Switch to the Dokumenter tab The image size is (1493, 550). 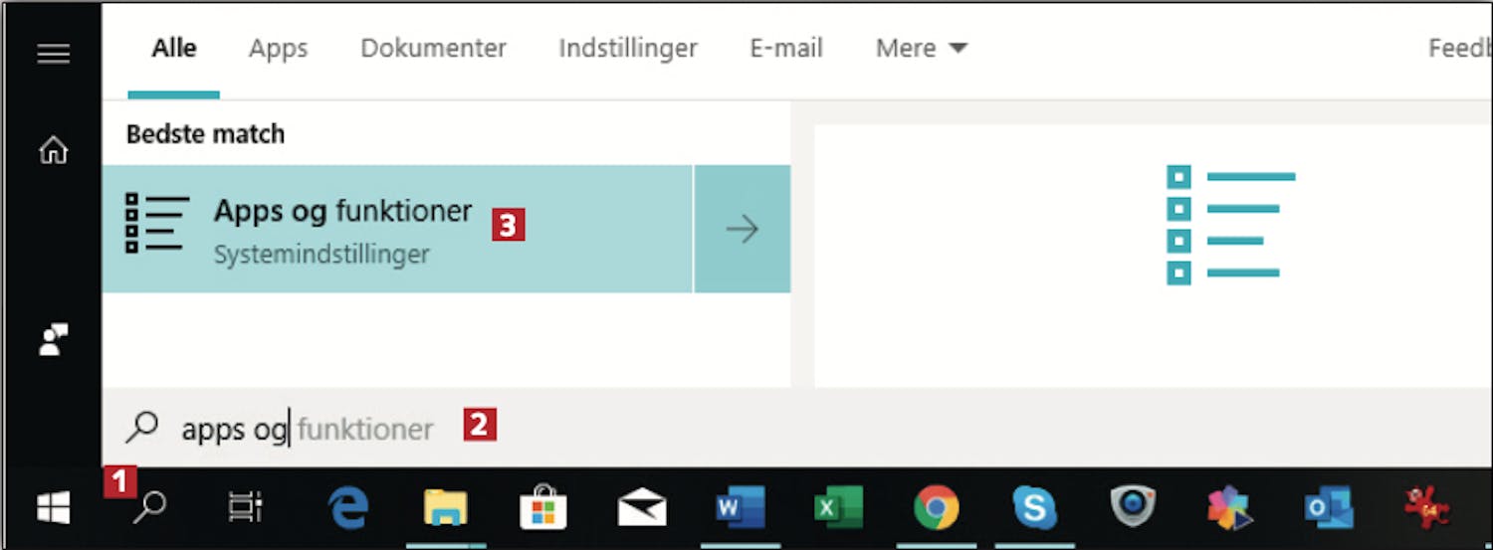pyautogui.click(x=433, y=48)
